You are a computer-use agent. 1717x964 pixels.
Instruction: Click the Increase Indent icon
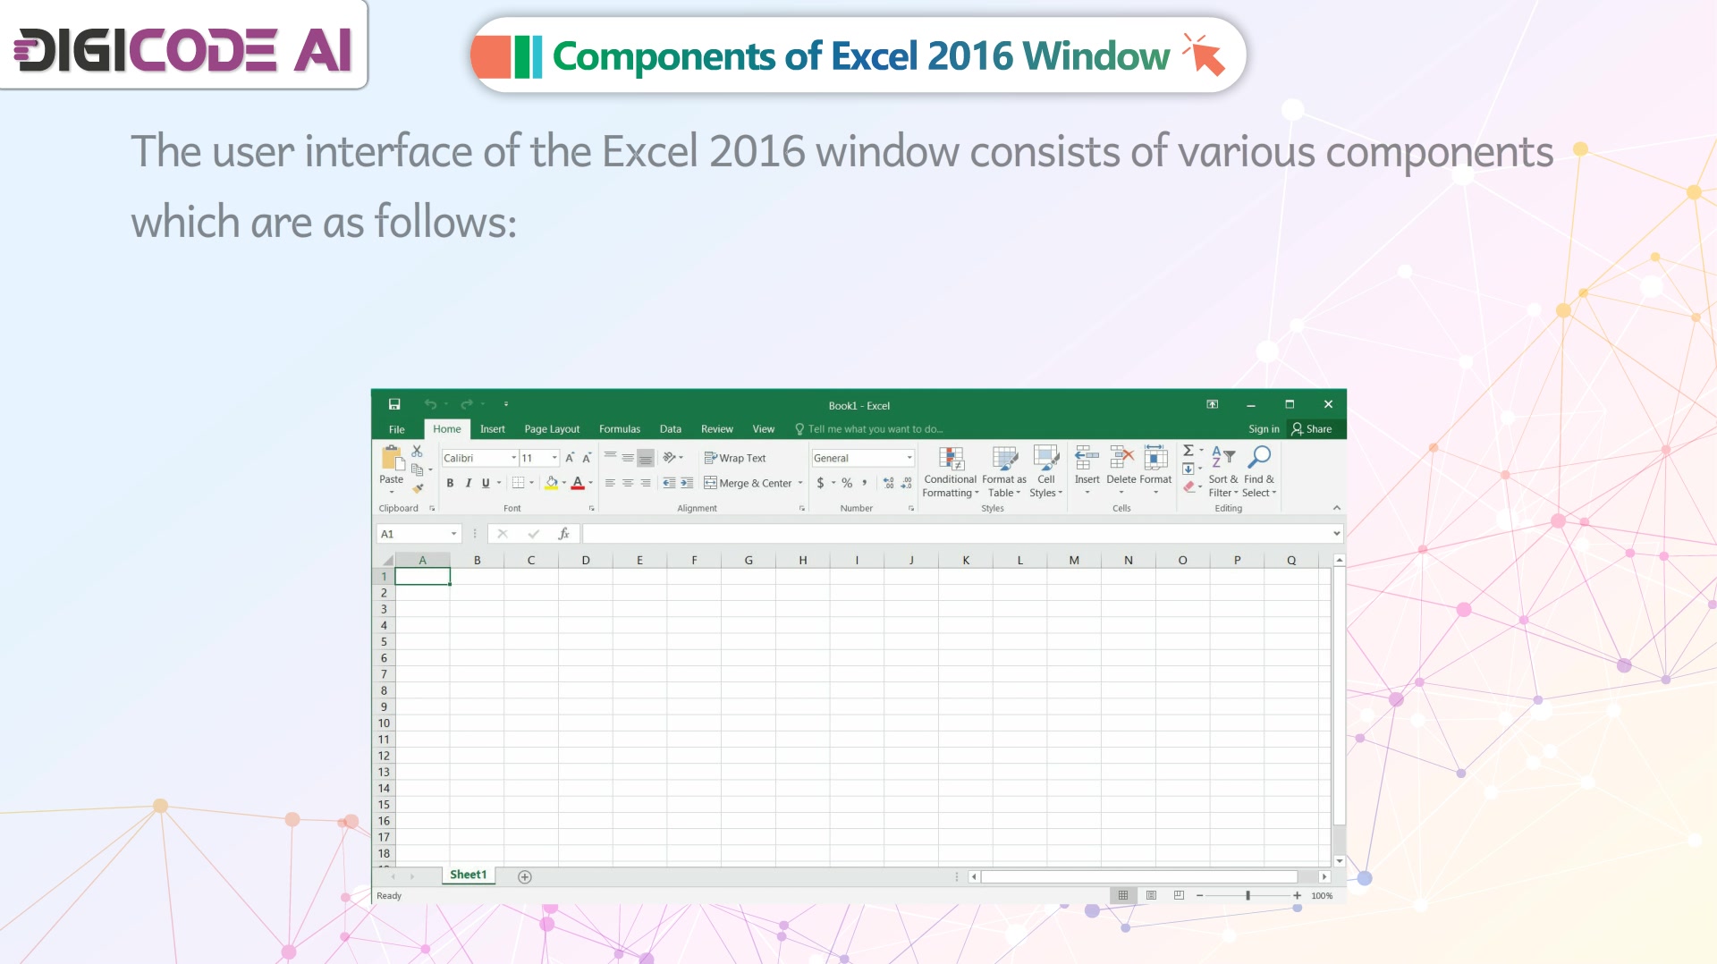tap(687, 483)
